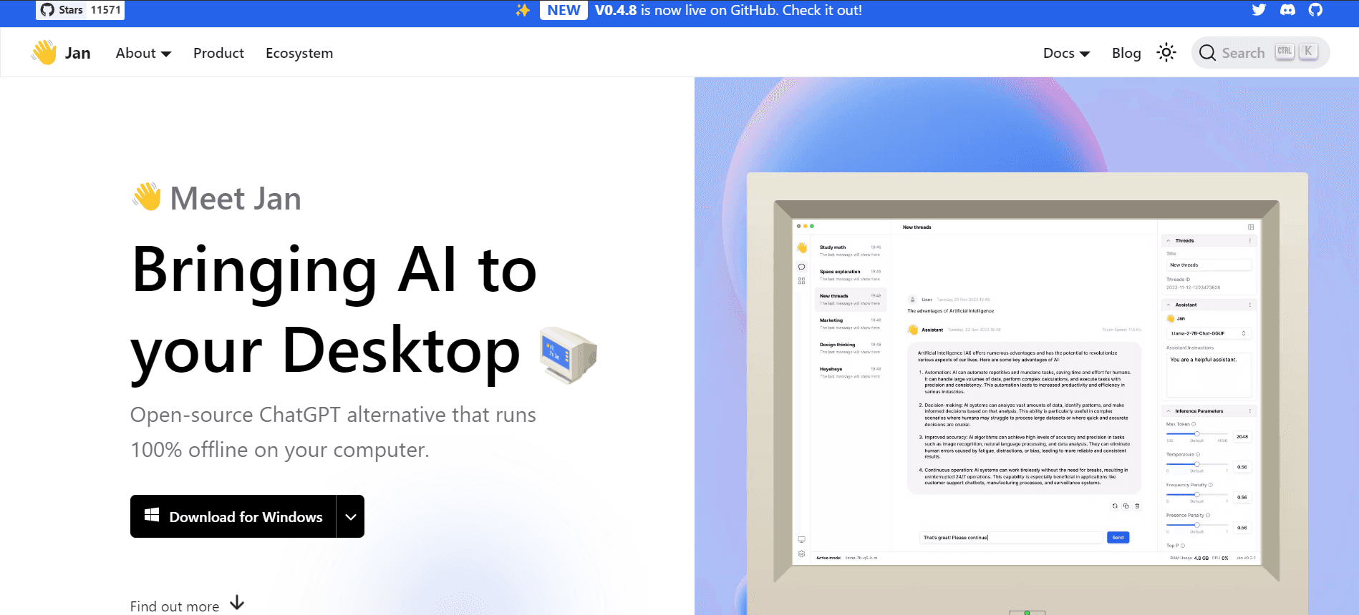Collapse the Assistant section in preview
Screen dimensions: 1359x615
(1169, 305)
